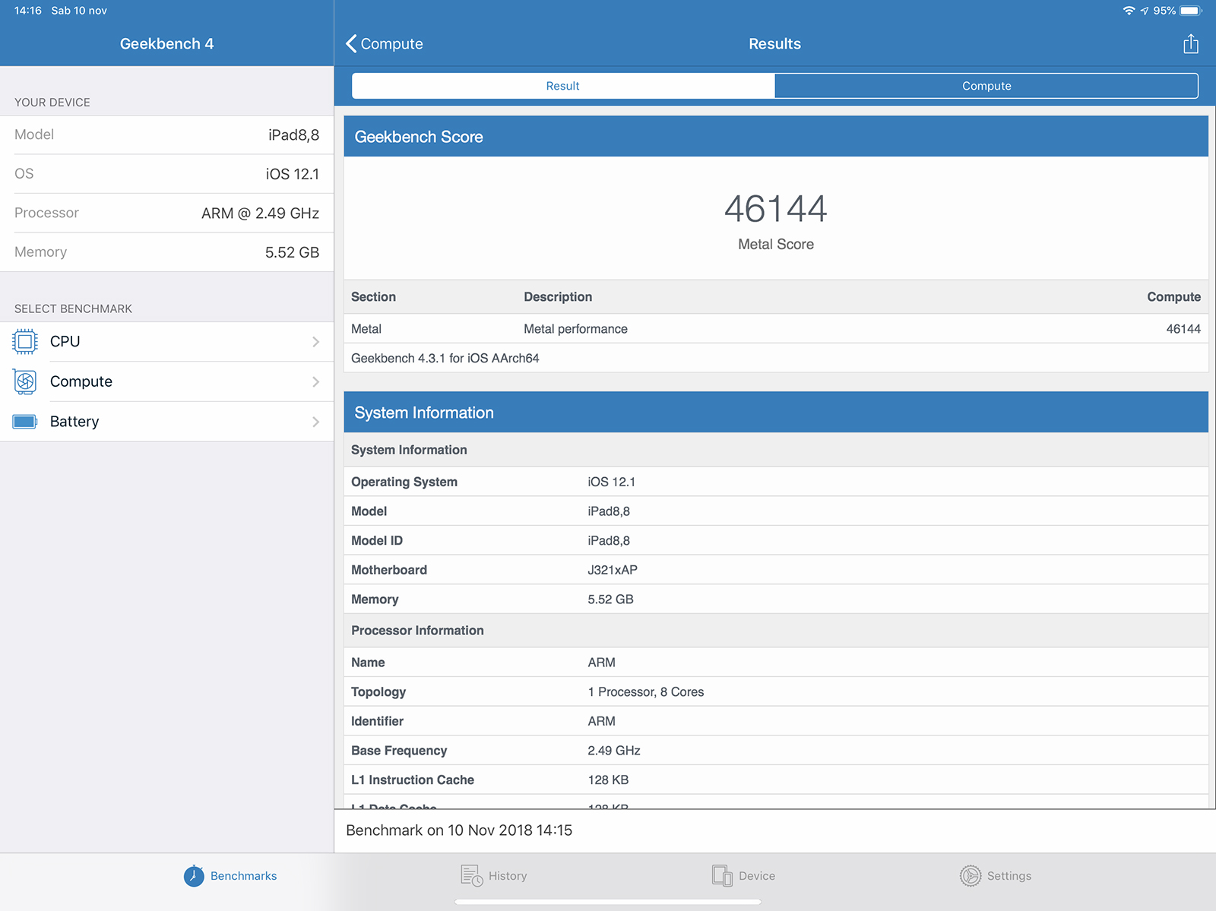The image size is (1216, 911).
Task: Select the Battery benchmark row label
Action: 74,422
